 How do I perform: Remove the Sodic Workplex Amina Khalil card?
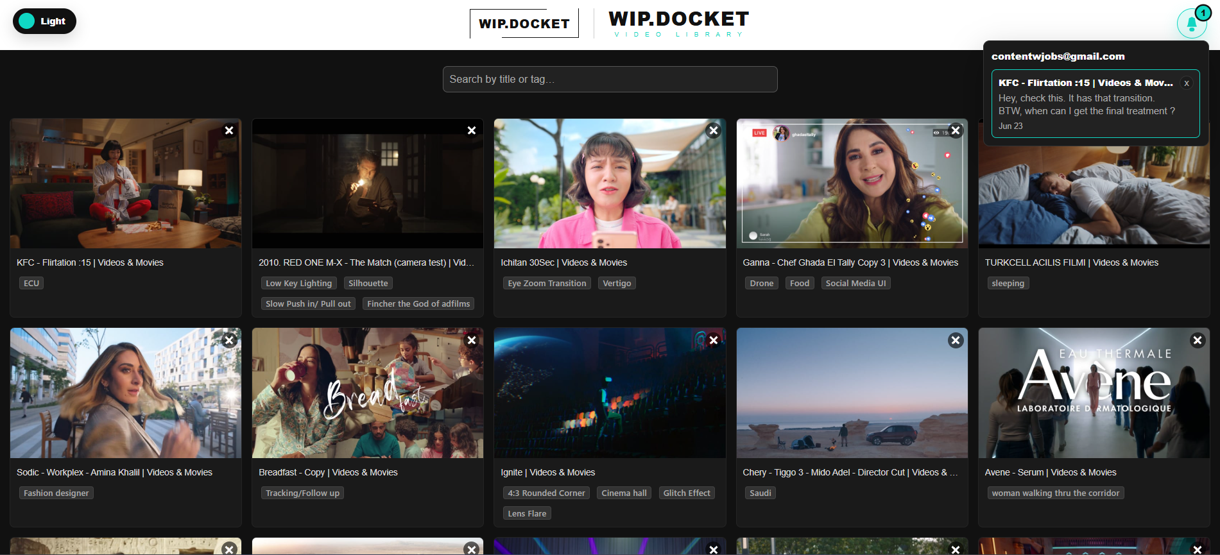tap(229, 340)
